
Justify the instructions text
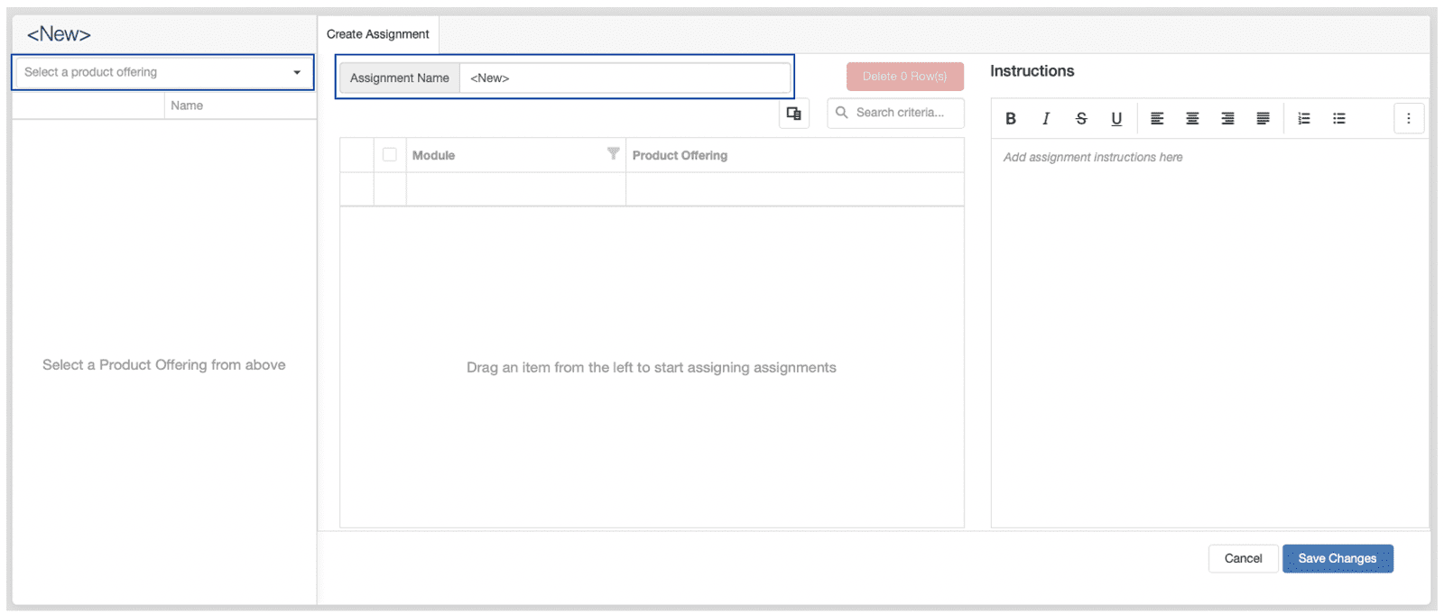1263,118
